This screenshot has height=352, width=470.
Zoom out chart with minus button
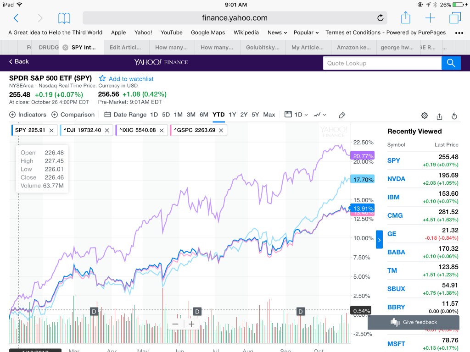175,324
